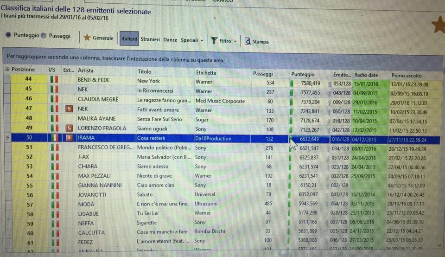Click the Stampa print preview icon
Screen dimensions: 445x257
coord(248,41)
